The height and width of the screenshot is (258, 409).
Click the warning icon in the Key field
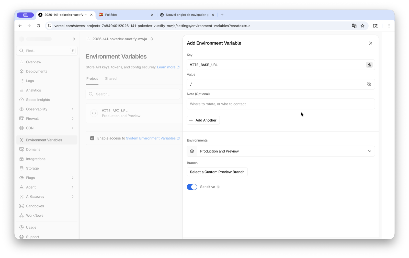point(369,65)
